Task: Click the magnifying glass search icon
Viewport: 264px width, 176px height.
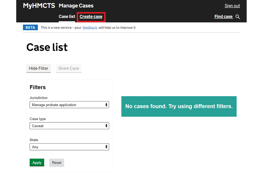Action: click(238, 17)
